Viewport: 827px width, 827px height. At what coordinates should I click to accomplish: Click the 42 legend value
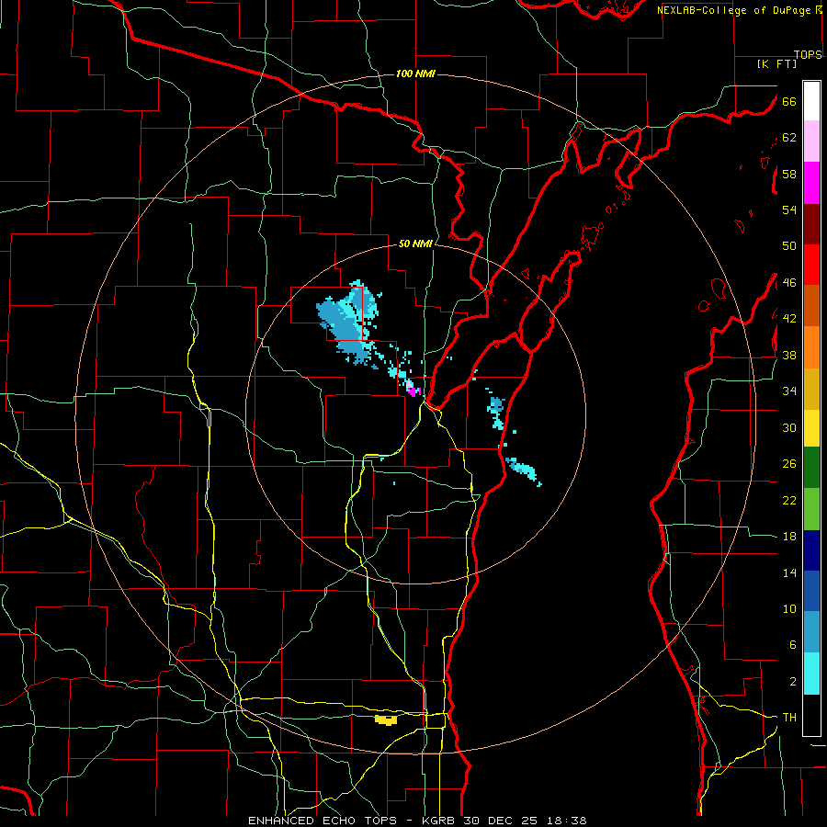pos(789,319)
